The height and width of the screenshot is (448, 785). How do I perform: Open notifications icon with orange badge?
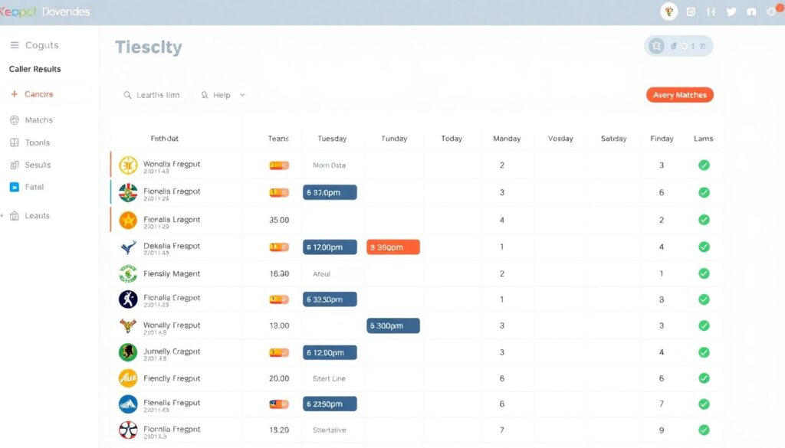(x=771, y=11)
